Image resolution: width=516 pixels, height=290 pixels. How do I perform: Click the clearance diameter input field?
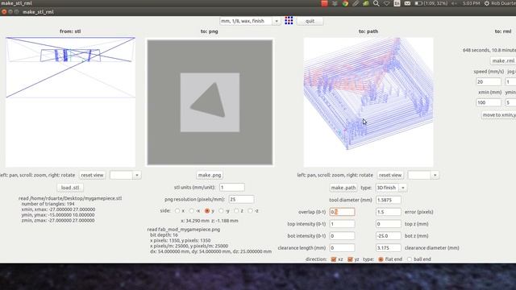(x=389, y=247)
